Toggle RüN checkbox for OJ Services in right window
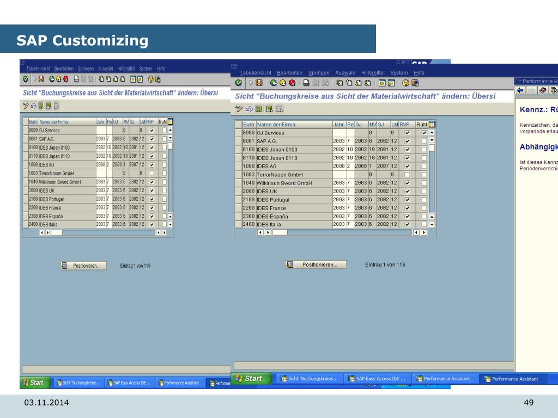Image resolution: width=558 pixels, height=418 pixels. tap(424, 133)
